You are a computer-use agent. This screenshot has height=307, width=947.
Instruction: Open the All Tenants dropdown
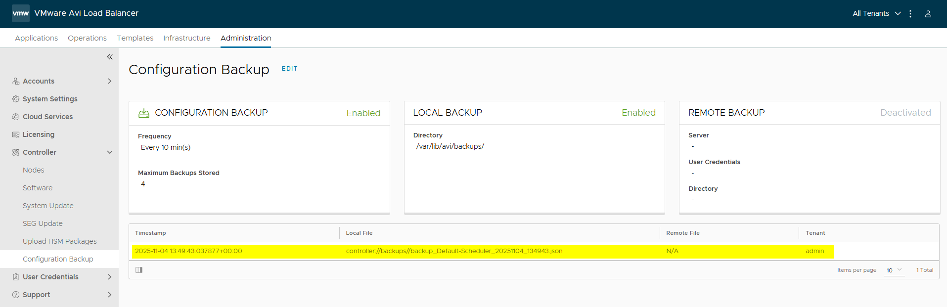pos(876,13)
